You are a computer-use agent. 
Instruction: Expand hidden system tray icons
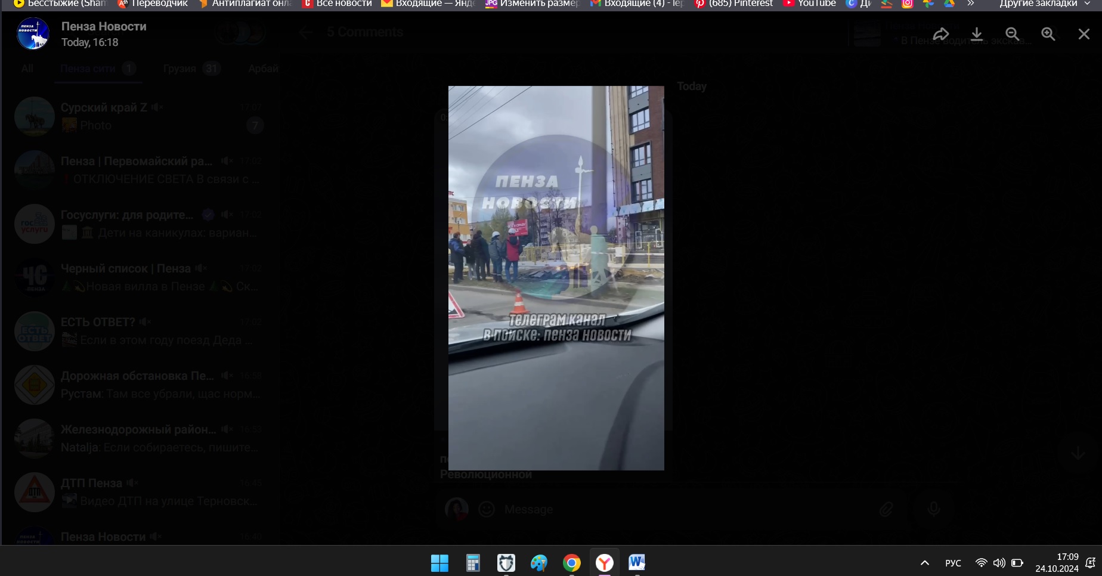(x=925, y=563)
